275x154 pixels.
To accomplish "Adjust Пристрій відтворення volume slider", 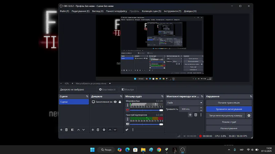I will tap(146, 124).
